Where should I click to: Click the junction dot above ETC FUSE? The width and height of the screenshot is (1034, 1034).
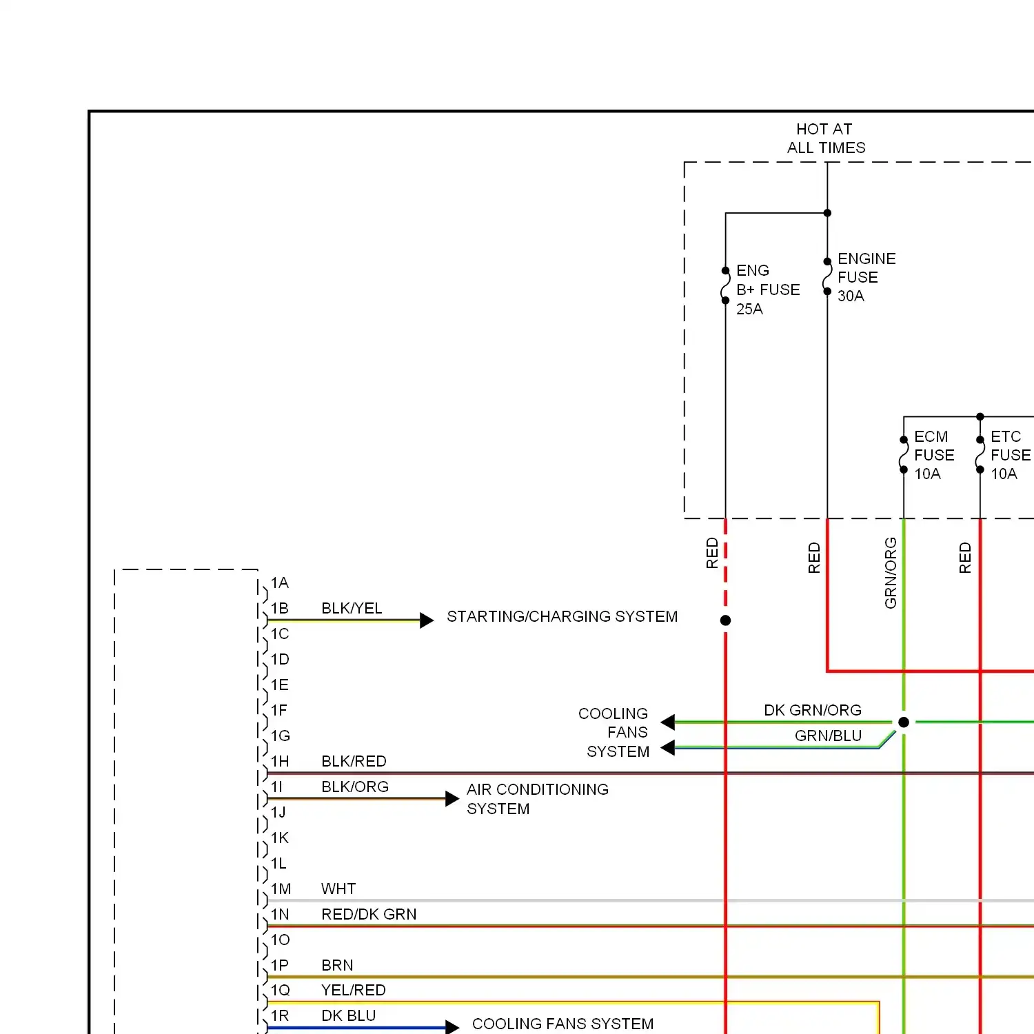(x=980, y=416)
